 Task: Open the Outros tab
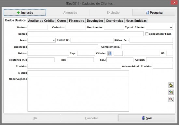coord(62,20)
